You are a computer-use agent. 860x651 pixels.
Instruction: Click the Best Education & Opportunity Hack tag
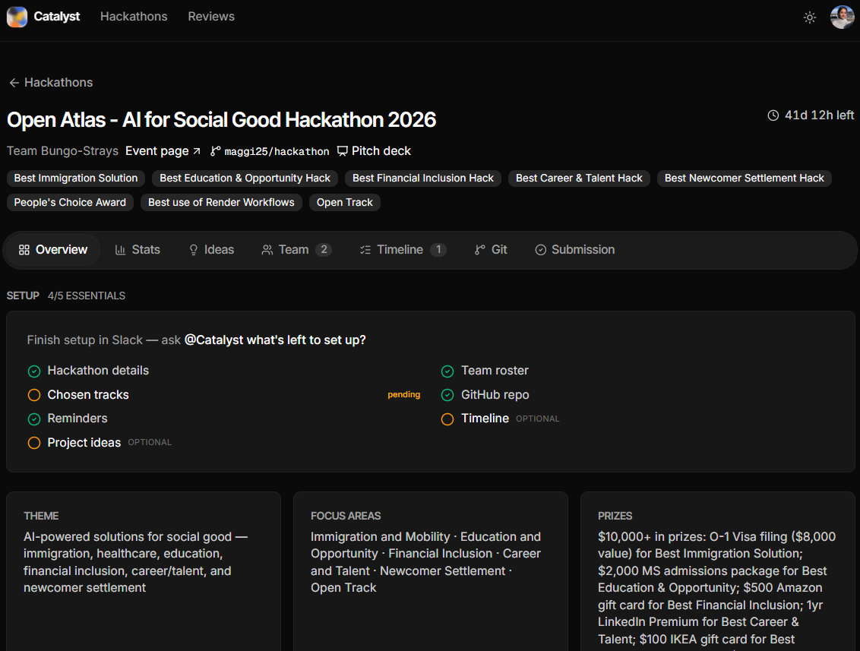pyautogui.click(x=245, y=179)
